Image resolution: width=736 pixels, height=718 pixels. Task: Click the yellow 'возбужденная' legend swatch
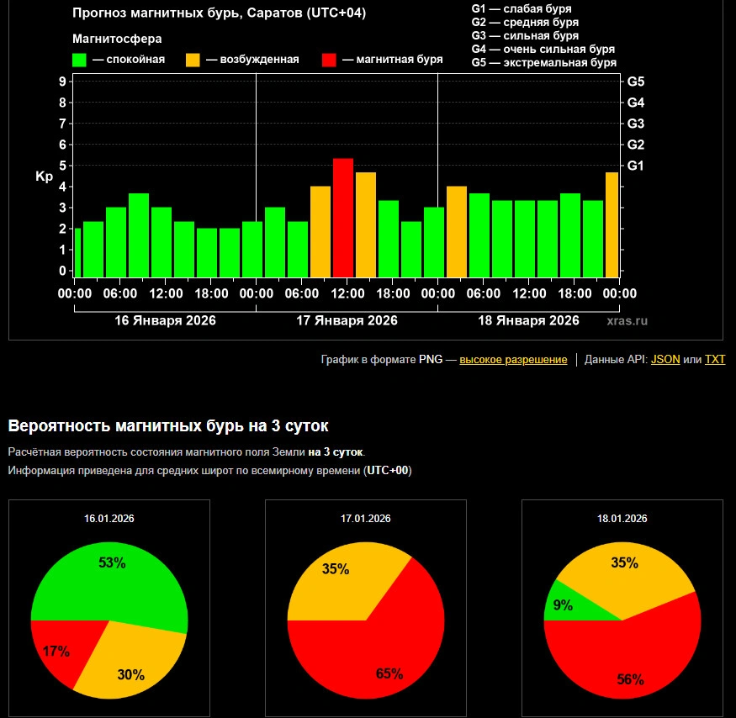tap(193, 60)
